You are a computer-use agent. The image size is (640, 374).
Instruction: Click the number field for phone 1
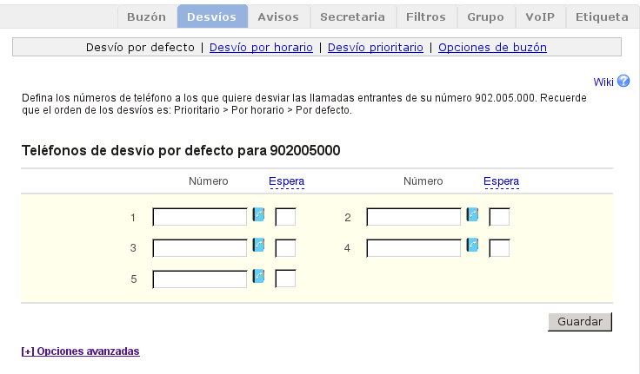coord(200,217)
